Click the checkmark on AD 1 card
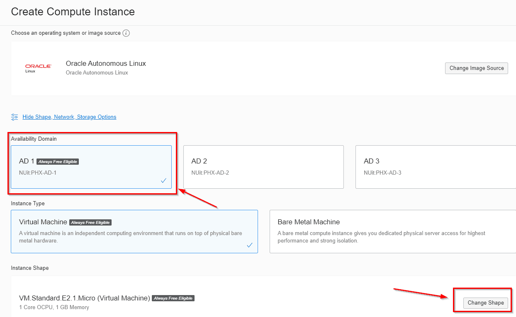 (163, 181)
